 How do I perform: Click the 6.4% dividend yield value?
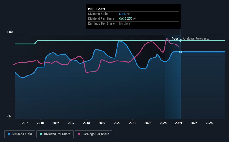coord(122,14)
